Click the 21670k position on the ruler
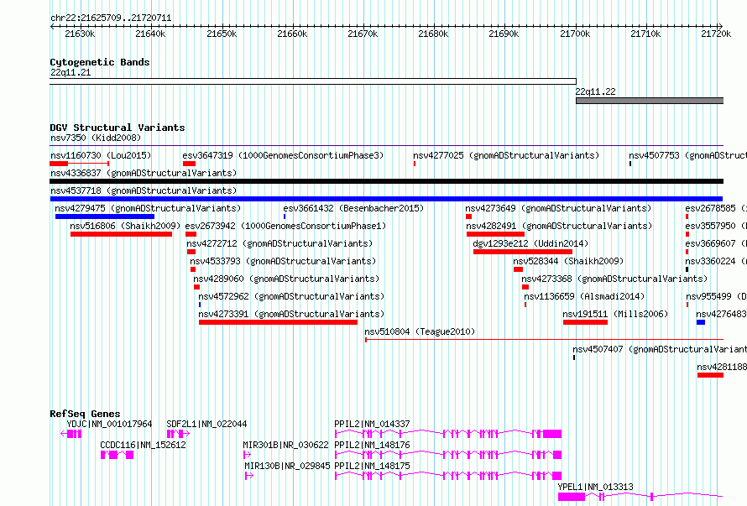Viewport: 747px width, 506px height. [x=363, y=34]
